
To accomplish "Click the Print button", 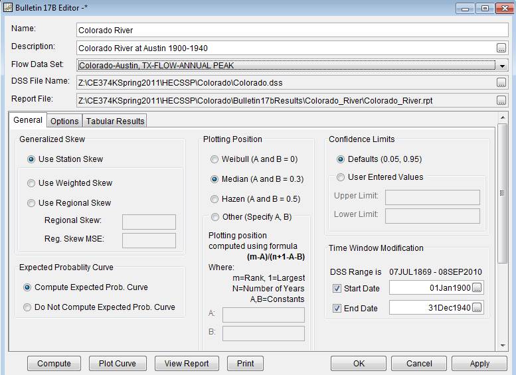I will pos(245,364).
